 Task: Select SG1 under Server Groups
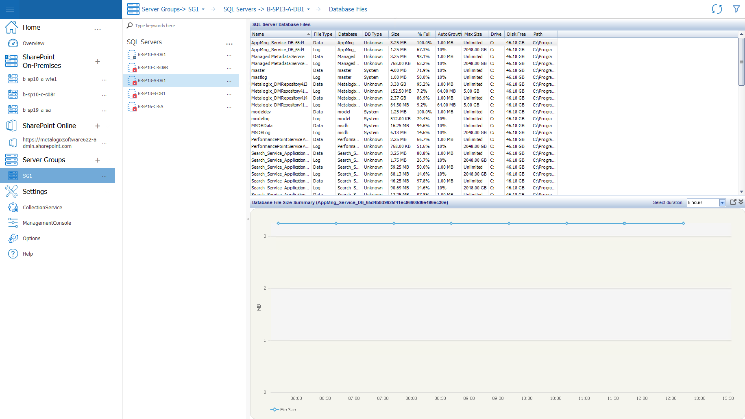click(x=27, y=176)
